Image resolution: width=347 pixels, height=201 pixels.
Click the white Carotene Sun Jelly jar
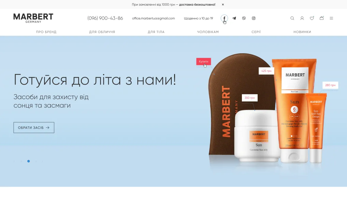257,136
